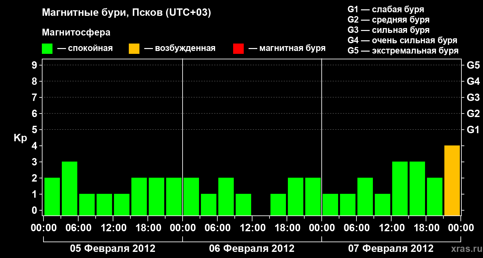Viewport: 483px width, 258px height.
Task: Click the '— спокойная' legend text
Action: tap(85, 49)
